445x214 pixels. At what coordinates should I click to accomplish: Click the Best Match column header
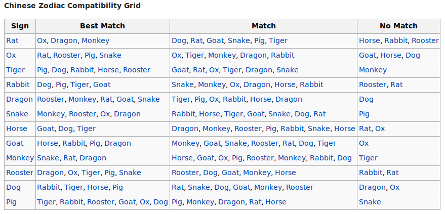pyautogui.click(x=102, y=26)
